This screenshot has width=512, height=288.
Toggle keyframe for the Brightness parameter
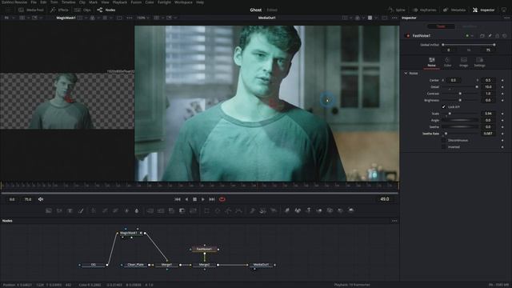pyautogui.click(x=502, y=100)
